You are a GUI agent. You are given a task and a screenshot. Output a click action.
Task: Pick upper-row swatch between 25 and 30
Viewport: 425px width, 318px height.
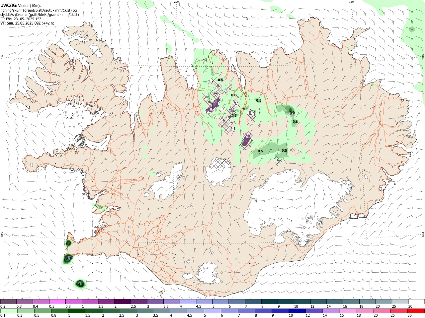coord(400,302)
